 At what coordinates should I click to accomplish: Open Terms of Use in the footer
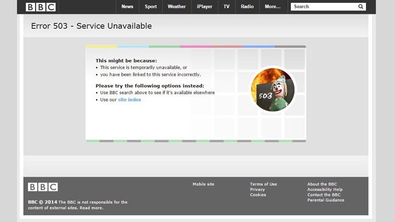point(263,184)
